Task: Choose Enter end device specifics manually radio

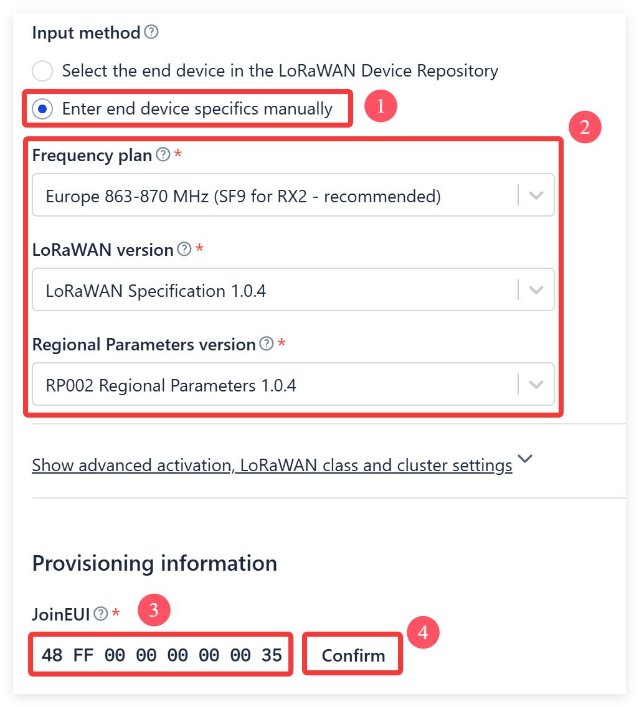Action: tap(42, 109)
